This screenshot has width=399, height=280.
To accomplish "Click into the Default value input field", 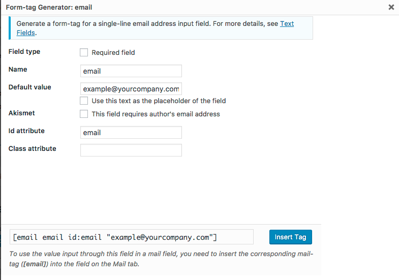I will coord(131,89).
